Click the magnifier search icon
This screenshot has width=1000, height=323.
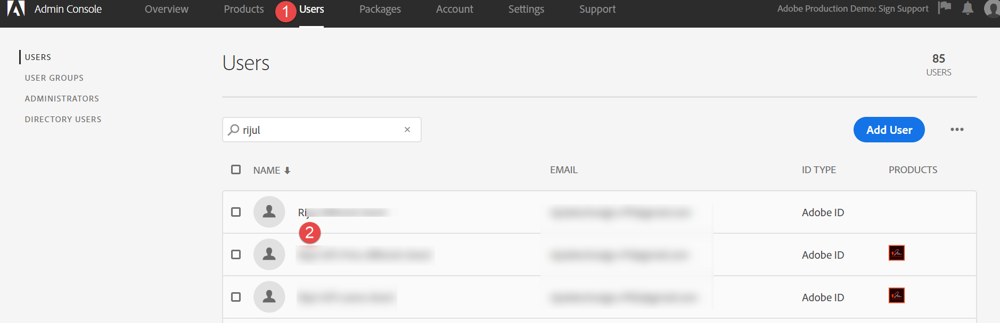pyautogui.click(x=233, y=130)
